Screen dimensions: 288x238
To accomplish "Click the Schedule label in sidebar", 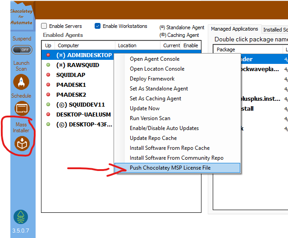I will [x=21, y=96].
